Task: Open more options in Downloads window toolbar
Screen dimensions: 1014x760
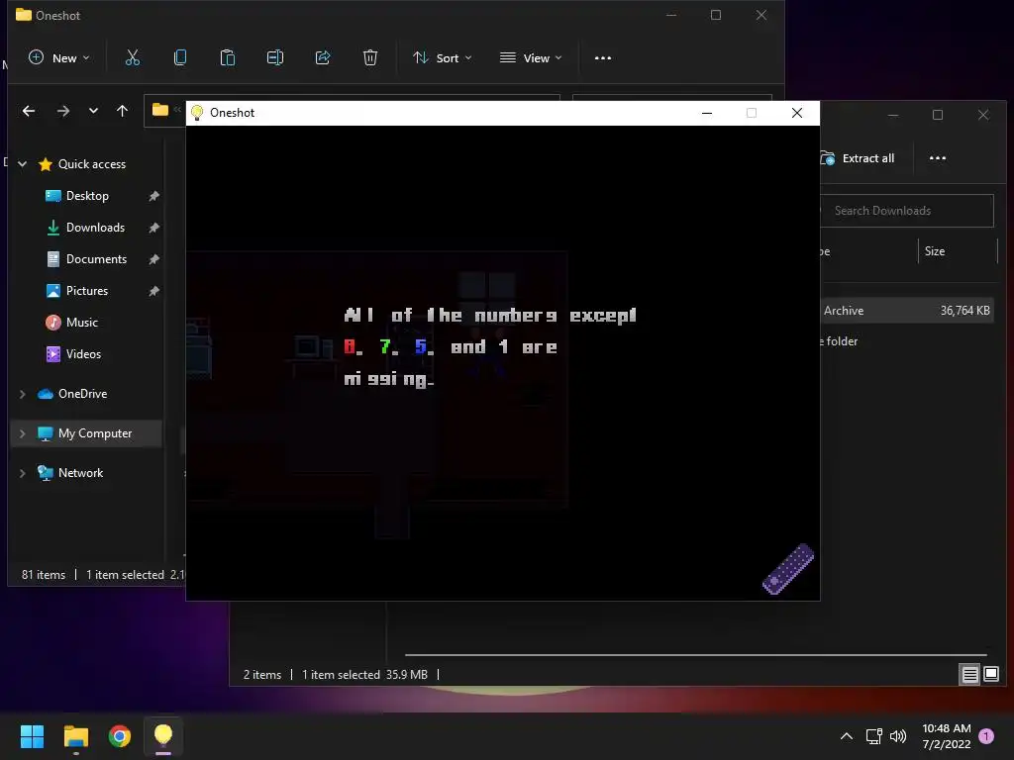Action: click(x=938, y=158)
